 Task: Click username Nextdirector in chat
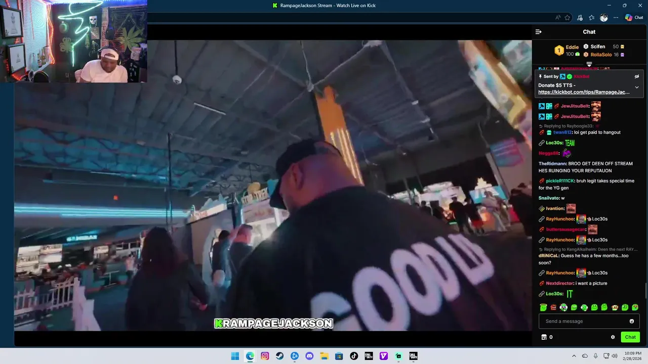coord(560,284)
